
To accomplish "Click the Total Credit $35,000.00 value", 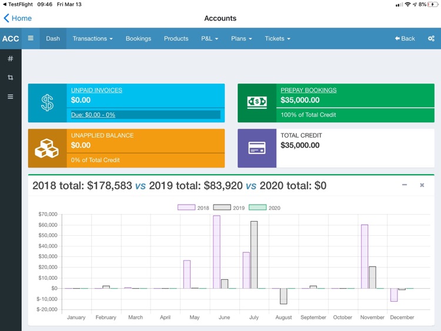I will click(300, 145).
